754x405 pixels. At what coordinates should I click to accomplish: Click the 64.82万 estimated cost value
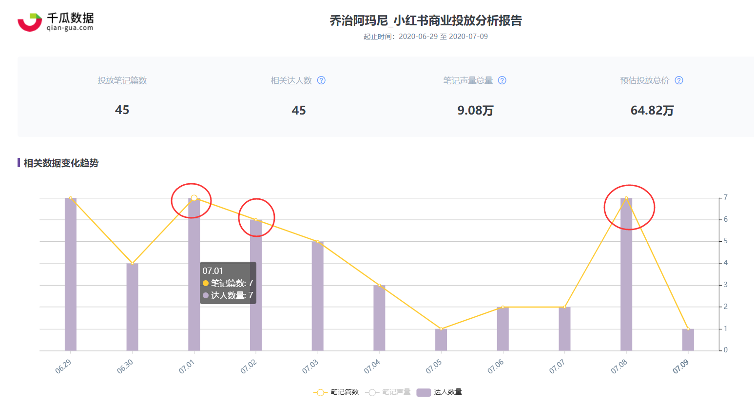point(652,111)
